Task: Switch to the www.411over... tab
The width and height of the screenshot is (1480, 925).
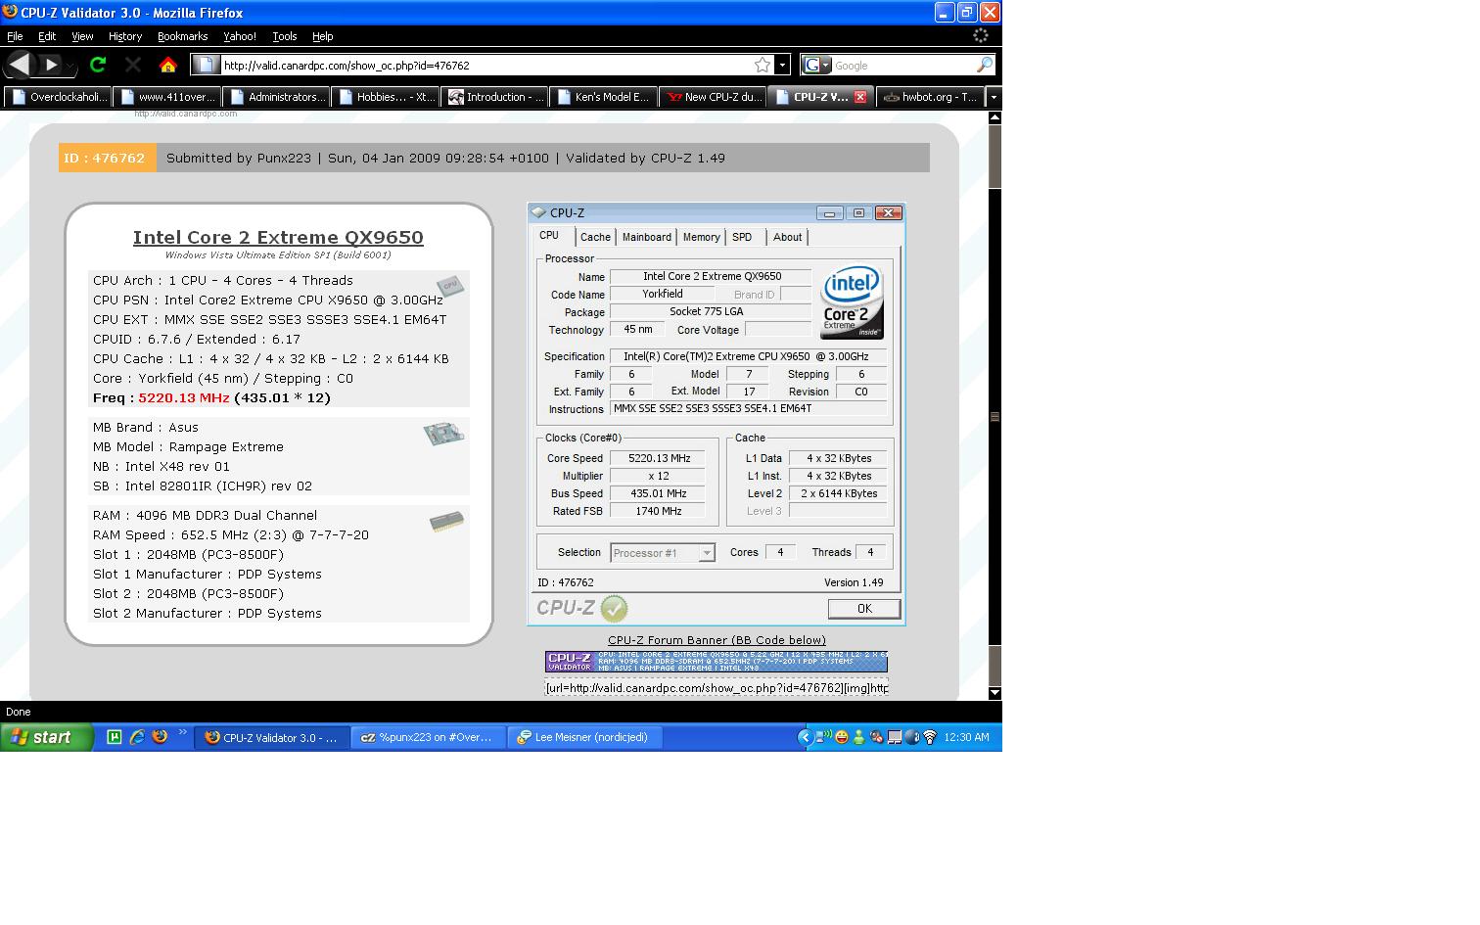Action: point(167,97)
